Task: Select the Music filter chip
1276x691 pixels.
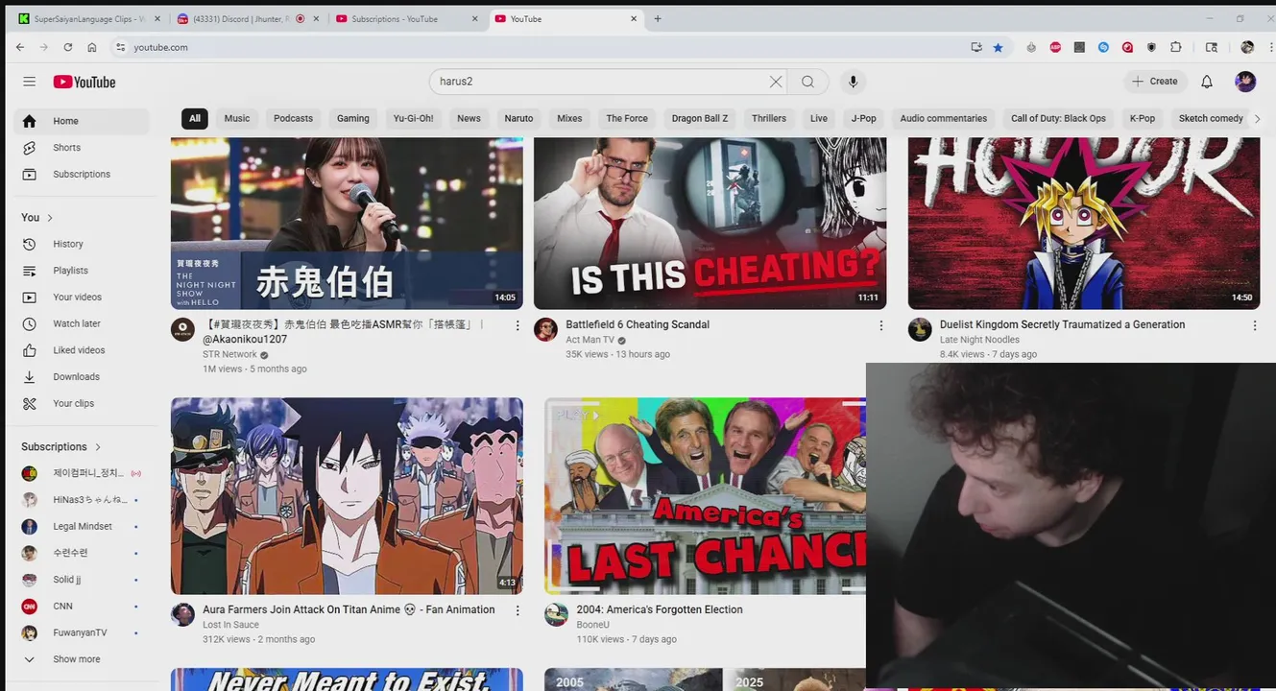Action: click(x=237, y=119)
